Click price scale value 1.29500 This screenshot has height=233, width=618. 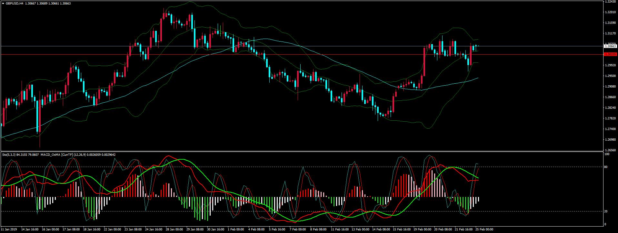[610, 76]
